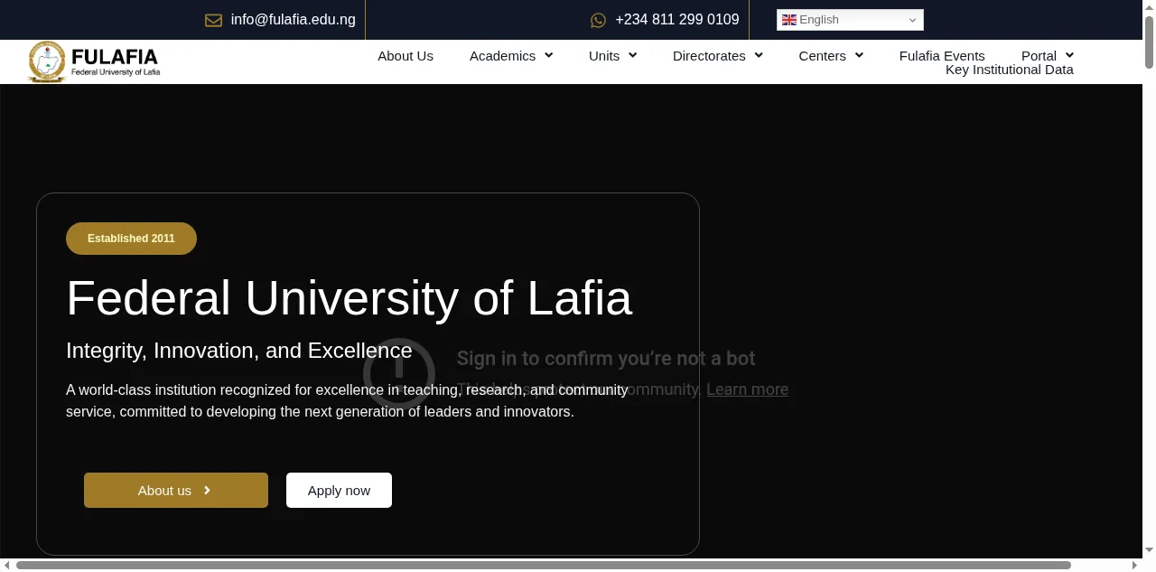Expand the Units menu chevron
The height and width of the screenshot is (572, 1156).
[x=632, y=55]
